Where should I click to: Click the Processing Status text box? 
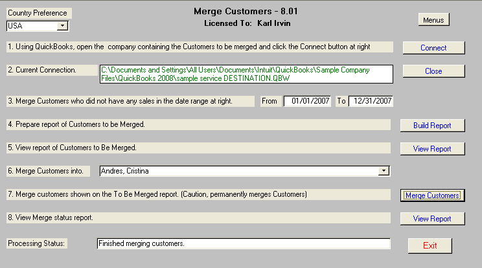[x=244, y=243]
